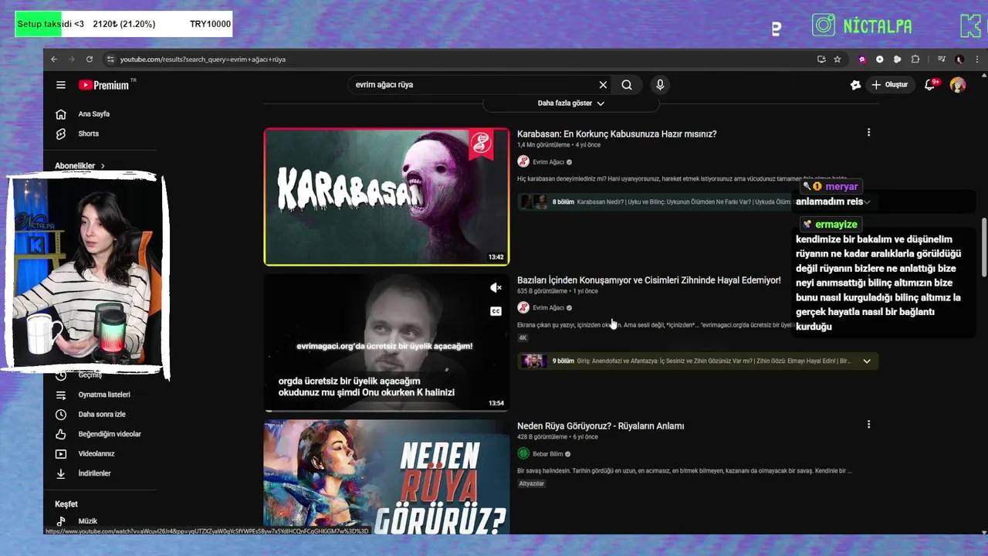Open the Bebar Bilim channel name

point(547,454)
